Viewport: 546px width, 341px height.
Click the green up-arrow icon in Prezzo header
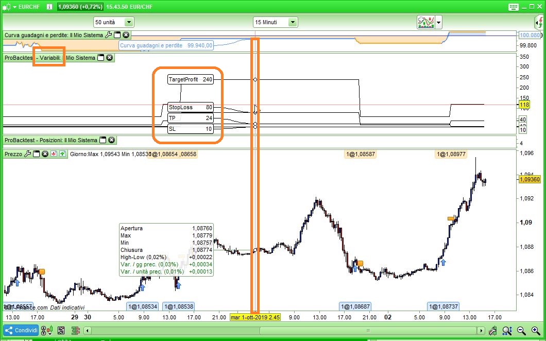tap(62, 154)
